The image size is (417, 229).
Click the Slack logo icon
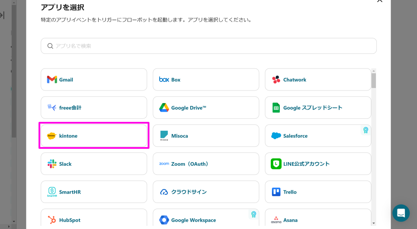point(52,164)
